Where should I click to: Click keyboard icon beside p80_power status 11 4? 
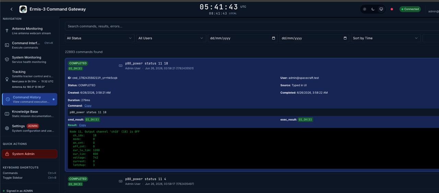[120, 181]
